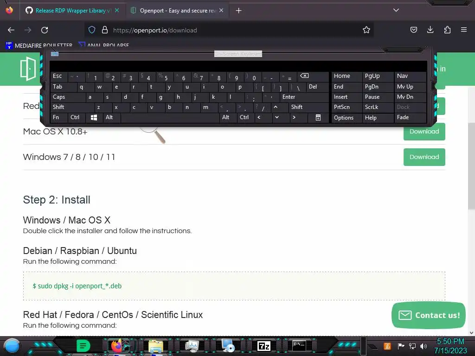The width and height of the screenshot is (475, 356).
Task: Open on-screen keyboard Help
Action: pos(378,117)
